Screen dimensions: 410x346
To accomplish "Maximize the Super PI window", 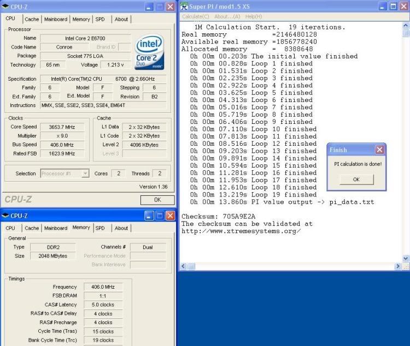I will point(393,7).
